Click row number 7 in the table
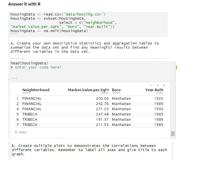The image size is (200, 169). tap(18, 125)
